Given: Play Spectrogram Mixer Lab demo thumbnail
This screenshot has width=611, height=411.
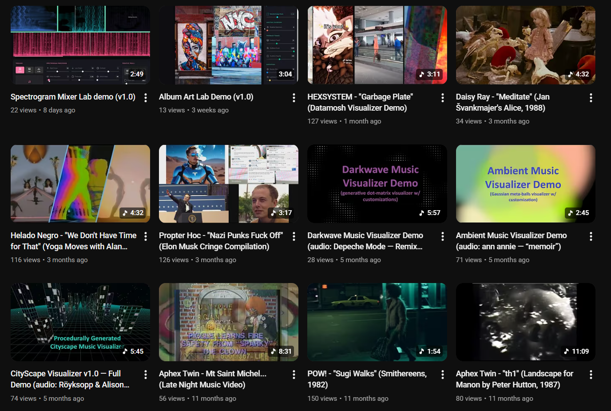Looking at the screenshot, I should coord(80,45).
